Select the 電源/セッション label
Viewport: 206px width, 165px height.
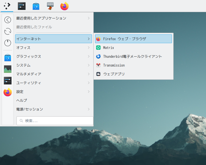coord(30,109)
